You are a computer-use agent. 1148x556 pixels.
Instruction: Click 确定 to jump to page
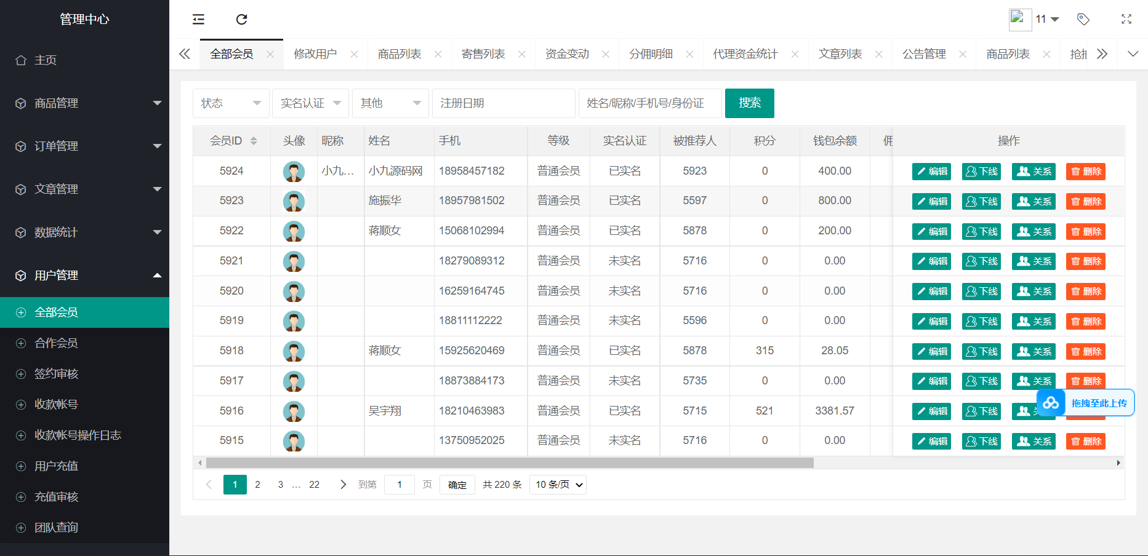pyautogui.click(x=457, y=485)
